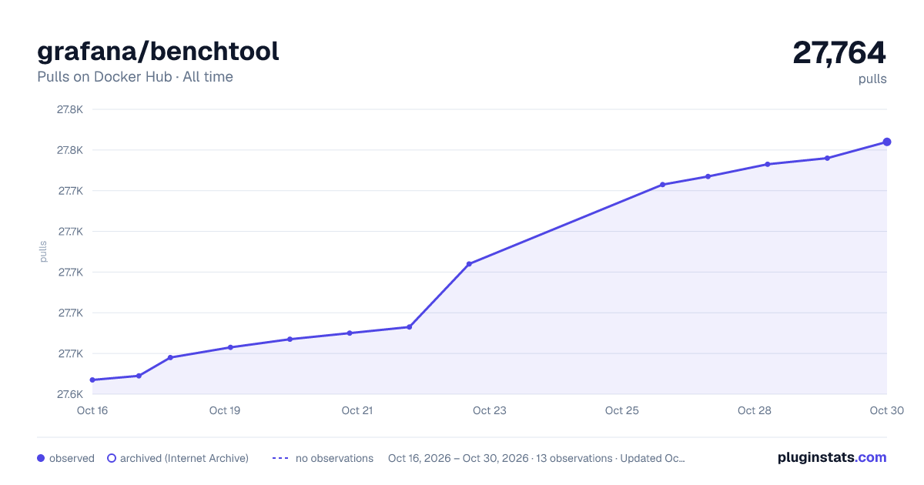Click the Oct 28 x-axis label
Screen dimensions: 924x485
click(755, 410)
